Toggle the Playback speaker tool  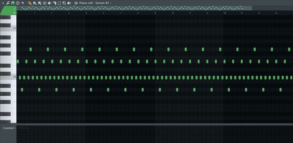coord(69,3)
